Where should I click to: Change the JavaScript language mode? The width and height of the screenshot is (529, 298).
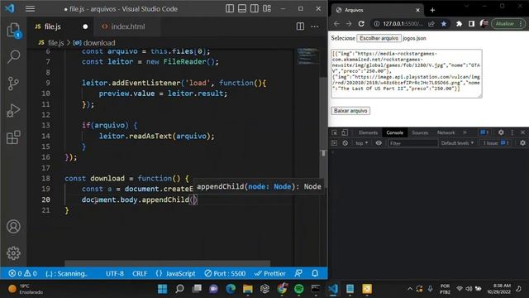pyautogui.click(x=176, y=273)
